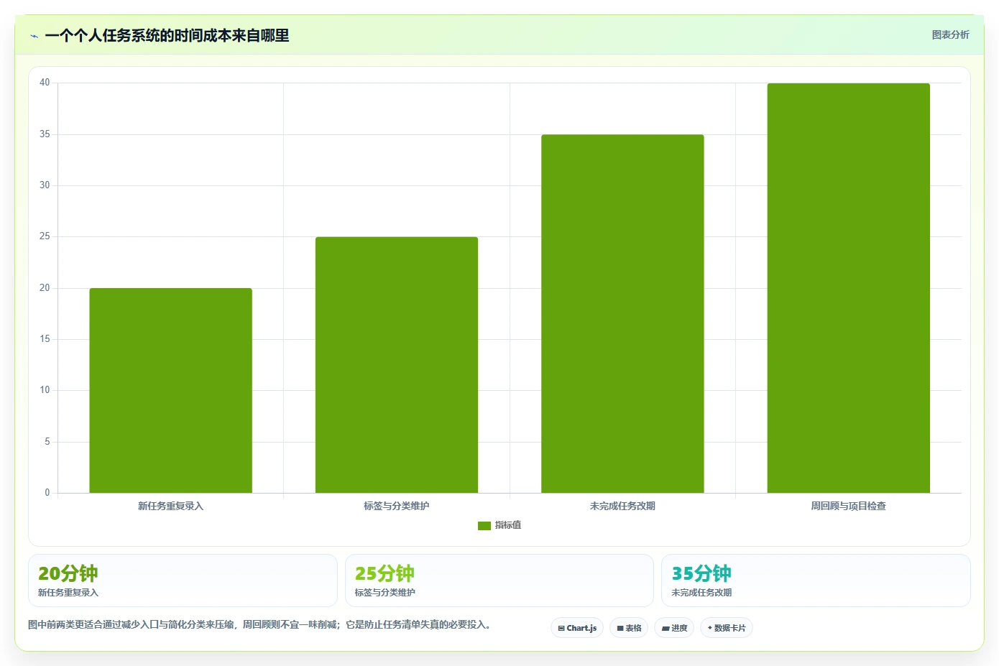Click the 周回顾与项目检查 bar in chart
Screen dimensions: 999x666
click(849, 288)
